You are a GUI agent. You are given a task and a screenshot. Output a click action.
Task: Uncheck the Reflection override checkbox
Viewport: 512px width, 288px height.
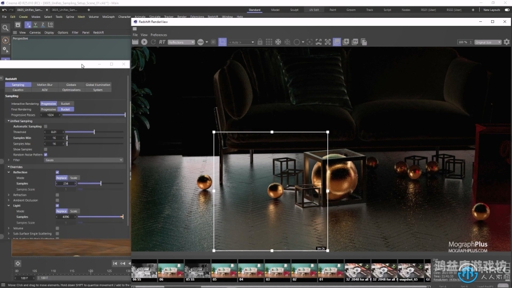(x=57, y=172)
